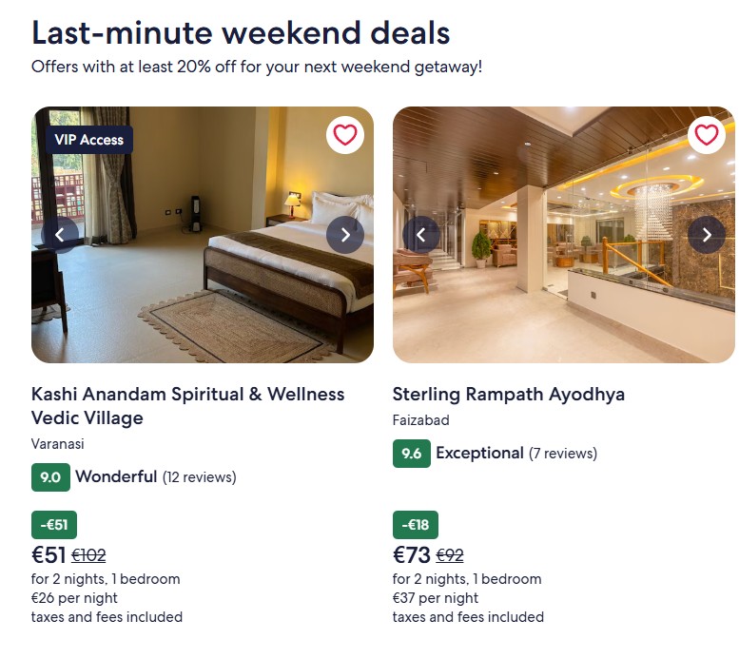Viewport: 739px width, 659px height.
Task: View the 12 reviews for Kashi Anandam
Action: click(x=199, y=477)
